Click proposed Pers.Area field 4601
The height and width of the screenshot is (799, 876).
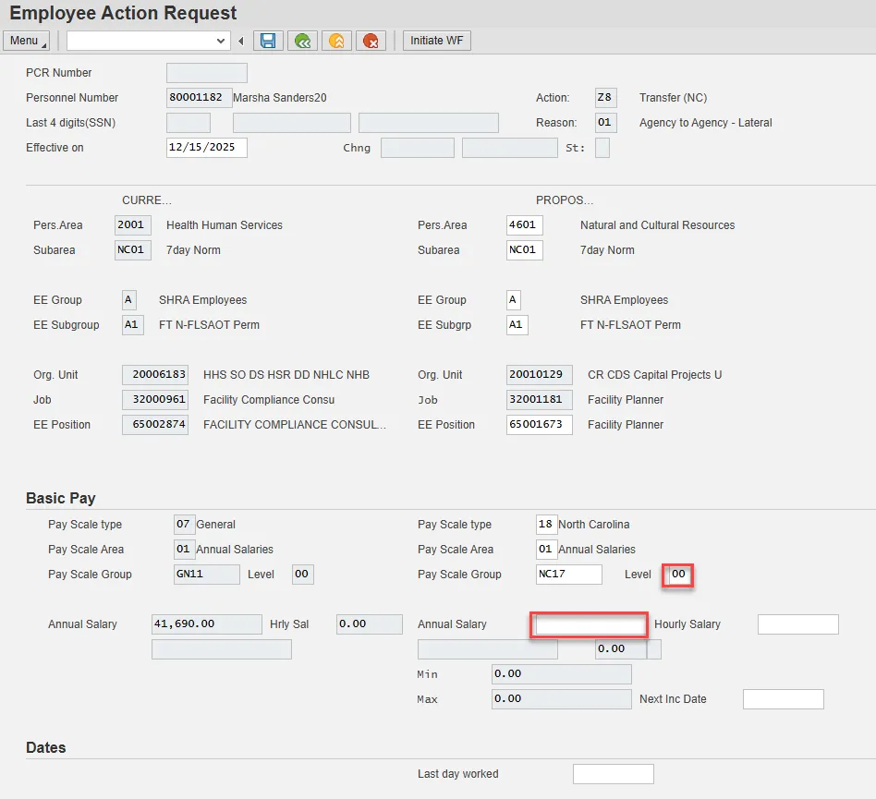(x=524, y=225)
